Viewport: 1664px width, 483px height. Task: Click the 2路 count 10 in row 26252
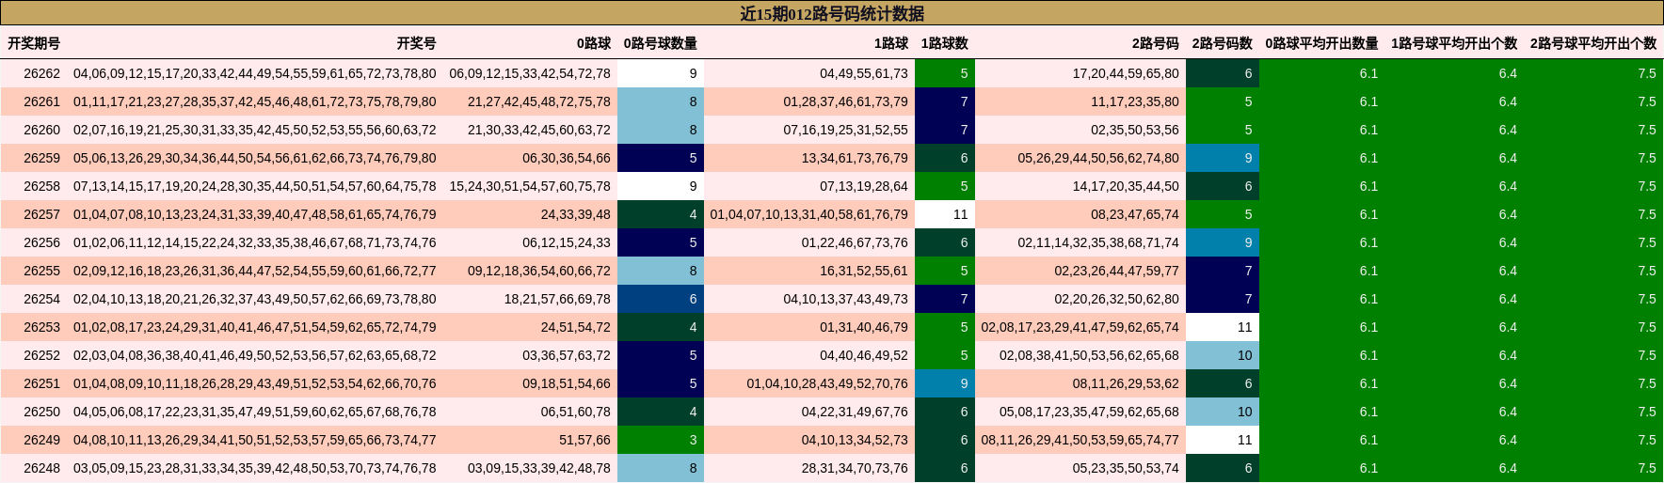[1223, 355]
